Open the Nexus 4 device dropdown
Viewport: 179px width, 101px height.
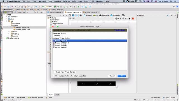point(88,15)
